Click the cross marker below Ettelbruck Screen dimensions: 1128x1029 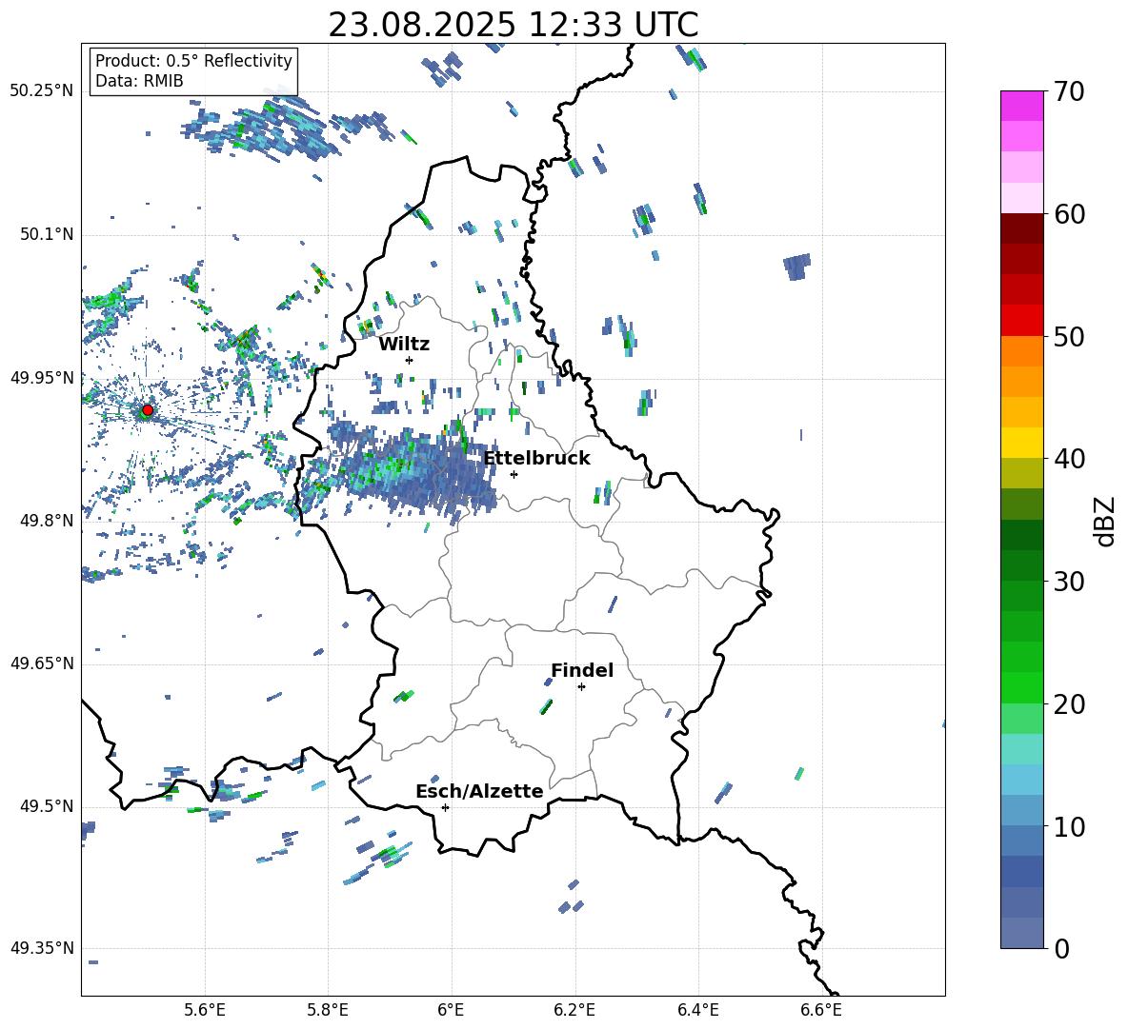click(514, 474)
